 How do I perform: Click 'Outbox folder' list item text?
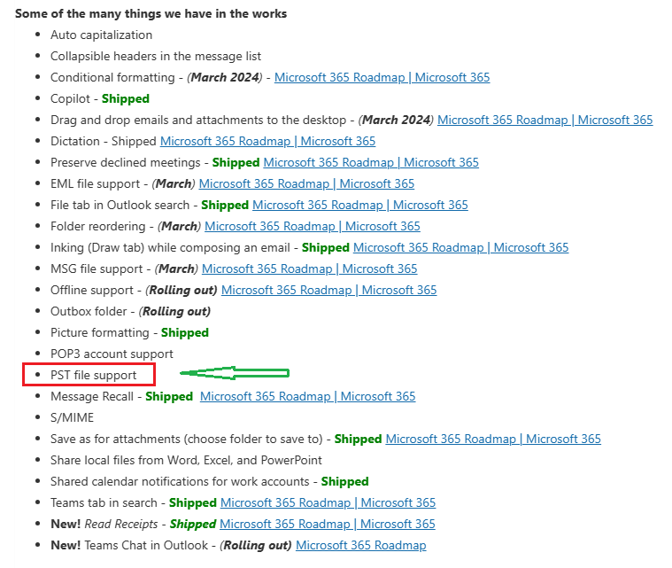click(x=89, y=311)
